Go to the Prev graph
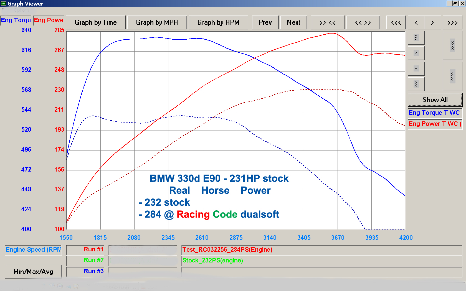The image size is (466, 291). click(265, 22)
